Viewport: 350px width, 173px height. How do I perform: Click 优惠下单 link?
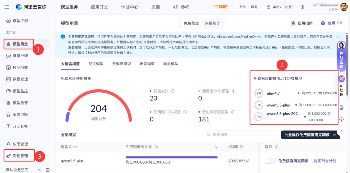pyautogui.click(x=332, y=23)
